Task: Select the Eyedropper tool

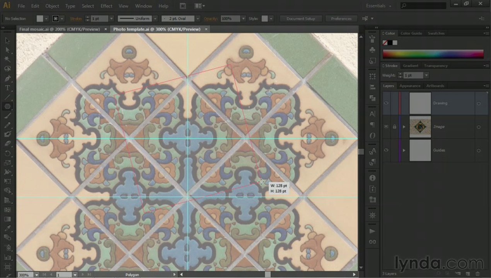Action: (7, 228)
